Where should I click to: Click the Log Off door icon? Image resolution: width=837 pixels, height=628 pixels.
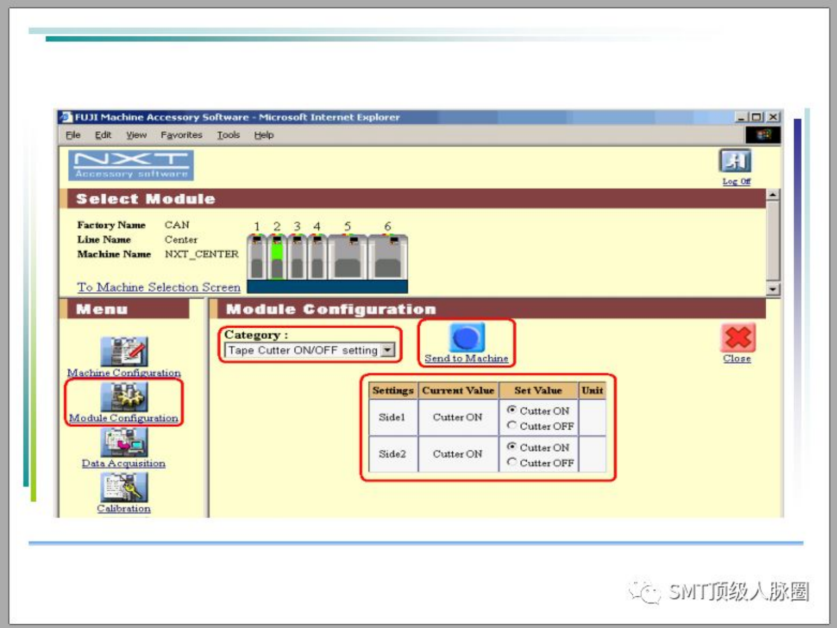(735, 161)
